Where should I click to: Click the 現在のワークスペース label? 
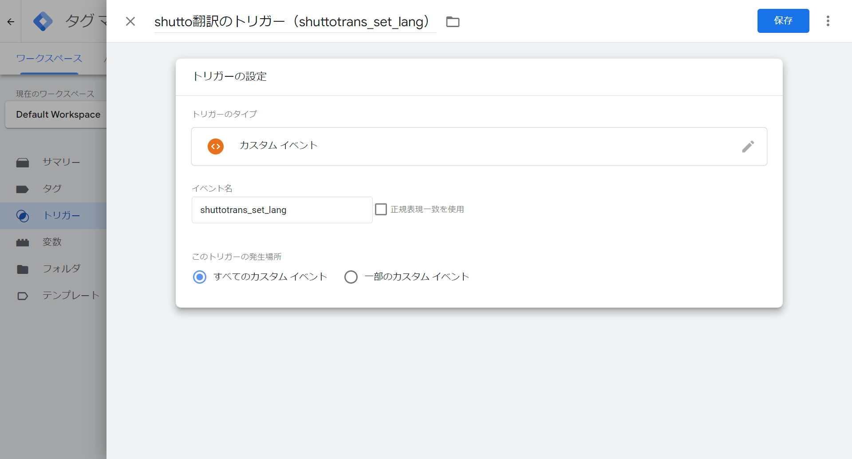pyautogui.click(x=55, y=94)
